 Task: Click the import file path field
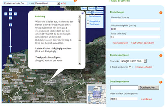[124, 88]
